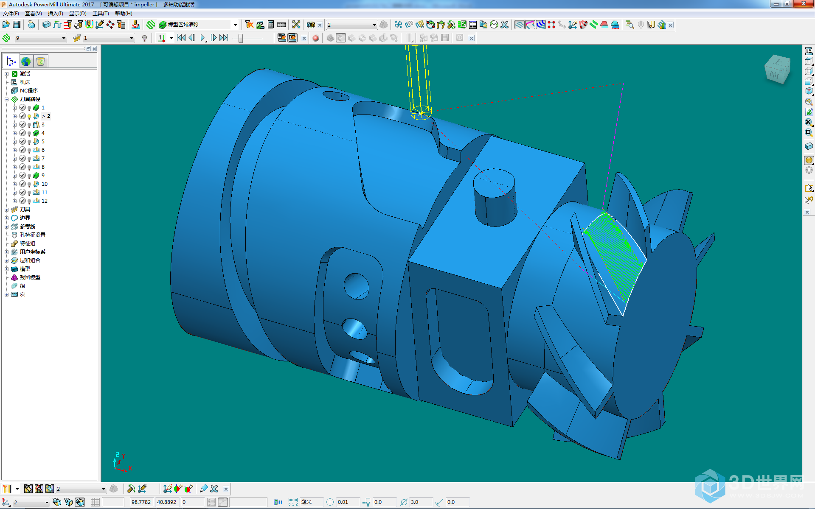Open the 文件(F) menu
Image resolution: width=815 pixels, height=509 pixels.
pyautogui.click(x=11, y=14)
